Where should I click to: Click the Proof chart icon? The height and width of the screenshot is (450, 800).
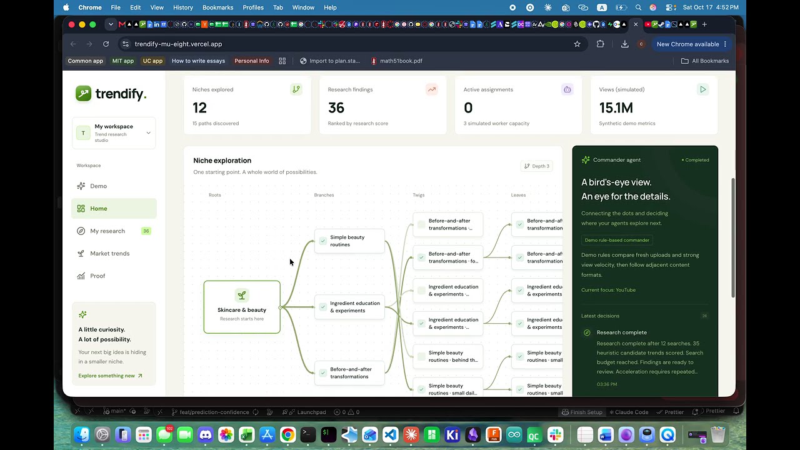pyautogui.click(x=81, y=276)
